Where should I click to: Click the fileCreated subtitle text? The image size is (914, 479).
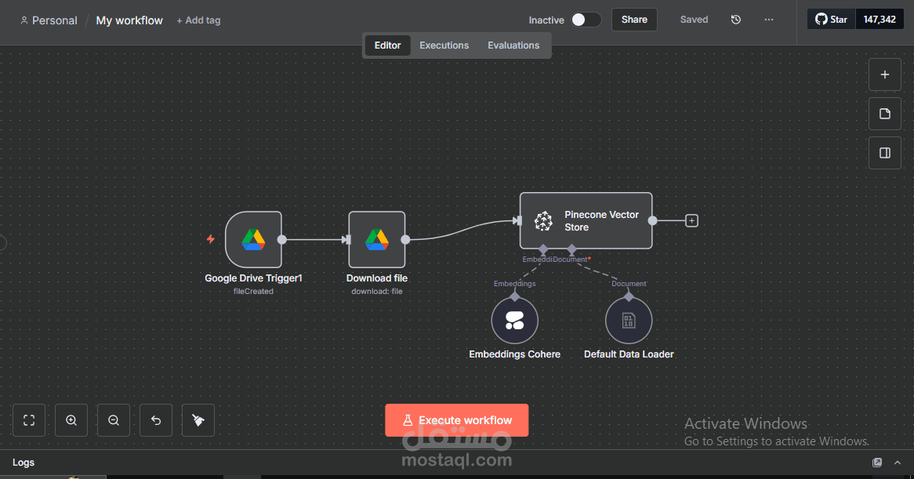[x=253, y=292]
